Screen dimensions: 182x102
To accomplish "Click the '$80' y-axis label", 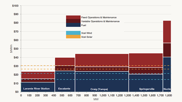I will click(16, 23).
